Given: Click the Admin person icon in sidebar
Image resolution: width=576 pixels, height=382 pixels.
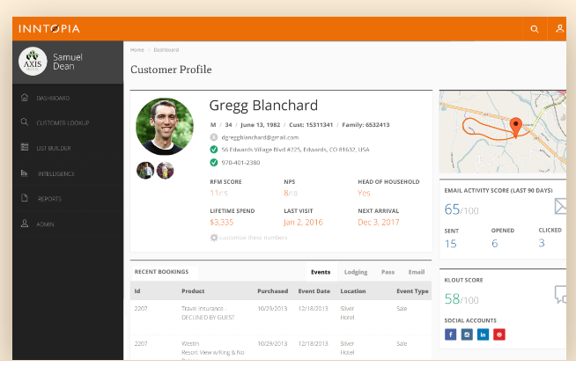Looking at the screenshot, I should [x=25, y=224].
